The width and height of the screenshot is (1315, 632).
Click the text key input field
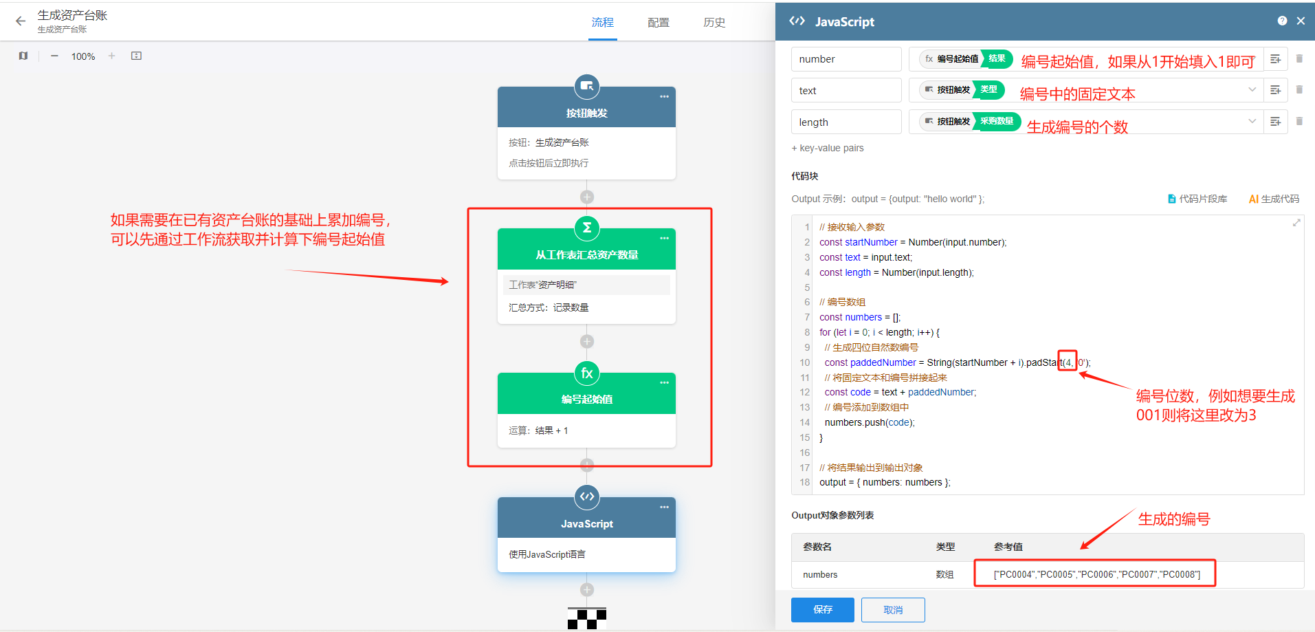click(x=846, y=90)
